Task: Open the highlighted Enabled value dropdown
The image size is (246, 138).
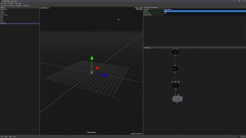Action: pyautogui.click(x=205, y=11)
